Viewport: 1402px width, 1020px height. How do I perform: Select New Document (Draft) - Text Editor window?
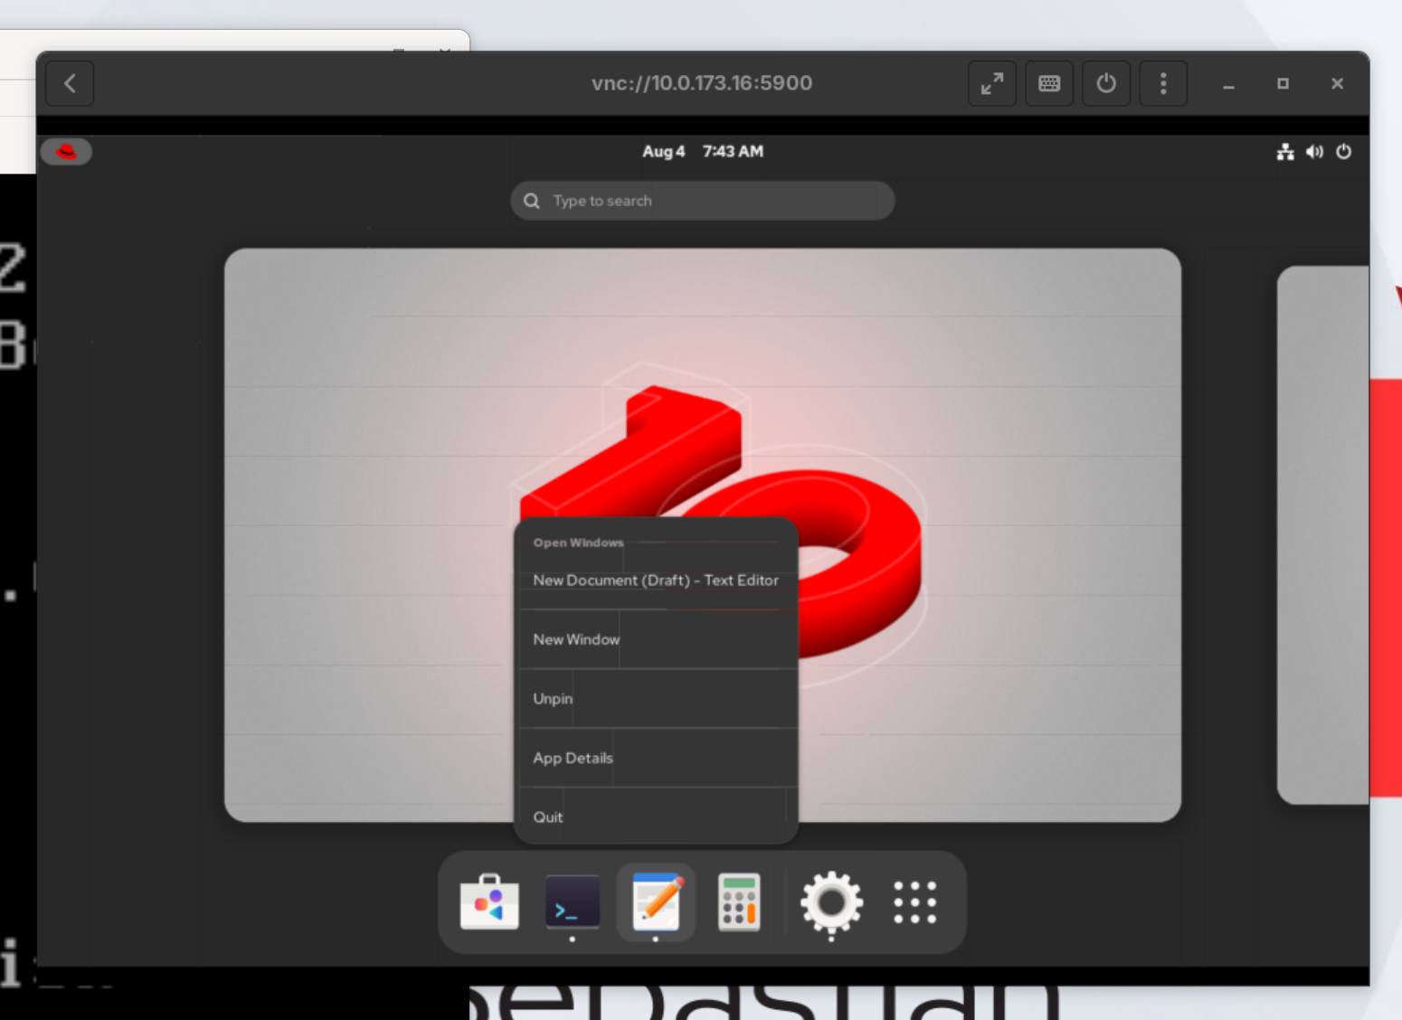656,581
